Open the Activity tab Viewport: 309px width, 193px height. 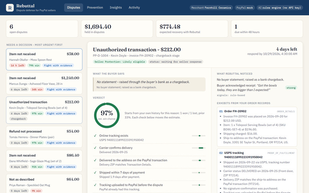click(x=134, y=8)
